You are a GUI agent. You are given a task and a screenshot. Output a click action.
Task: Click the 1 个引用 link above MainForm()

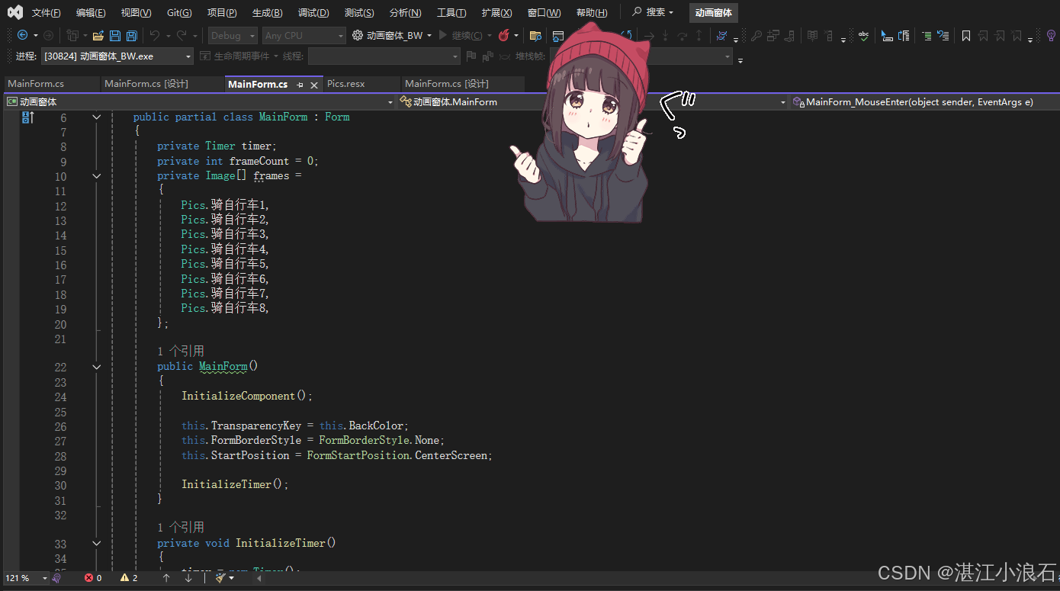(x=181, y=351)
